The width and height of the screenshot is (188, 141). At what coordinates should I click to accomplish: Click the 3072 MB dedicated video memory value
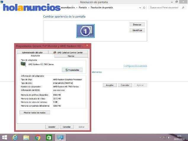tap(57, 99)
